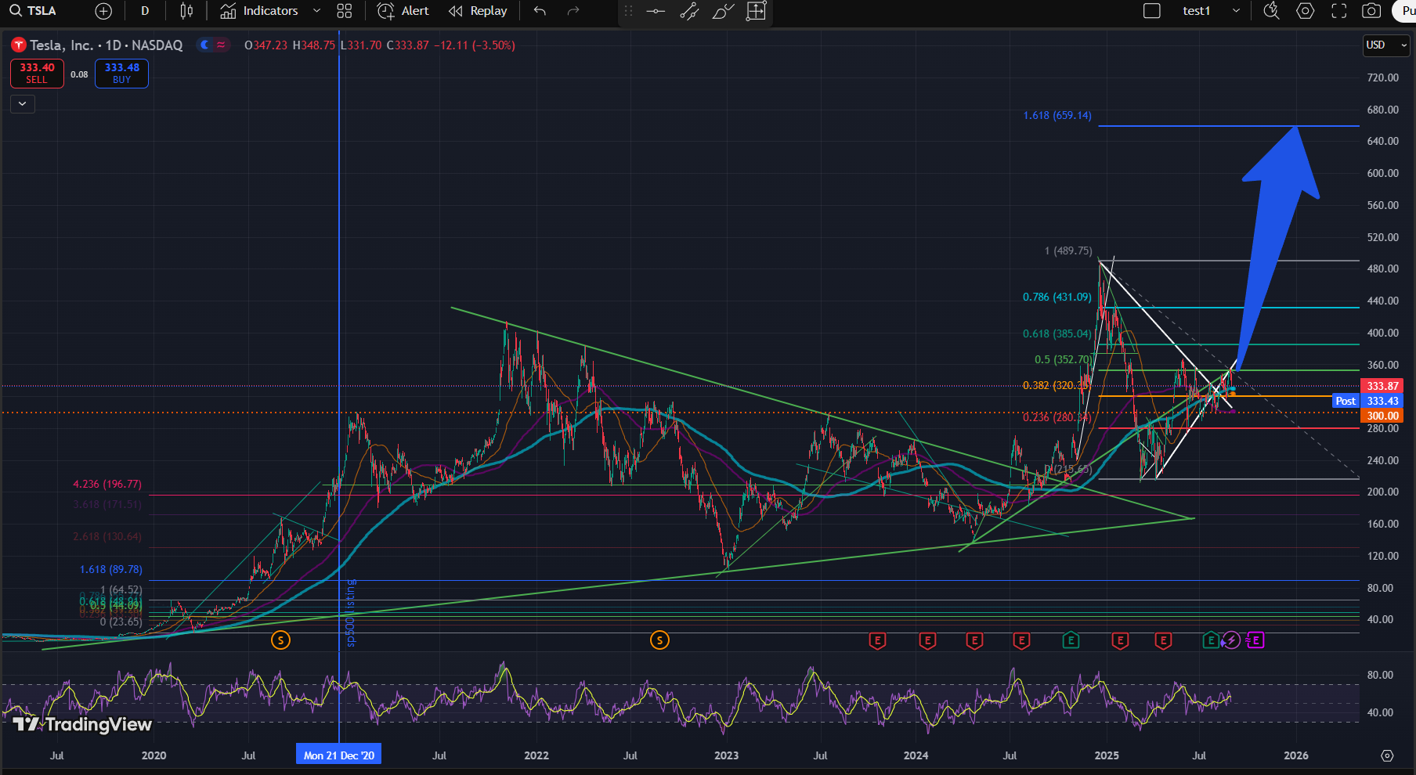Open the USD currency dropdown
The width and height of the screenshot is (1416, 775).
(1386, 45)
